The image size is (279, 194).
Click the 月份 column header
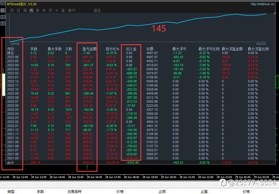coord(11,49)
